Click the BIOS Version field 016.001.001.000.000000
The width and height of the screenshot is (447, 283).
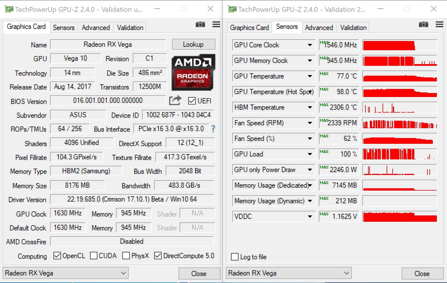108,100
